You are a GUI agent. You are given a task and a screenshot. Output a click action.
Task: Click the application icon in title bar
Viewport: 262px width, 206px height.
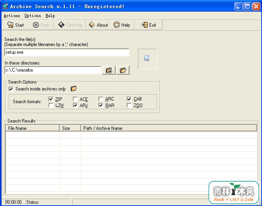(x=5, y=6)
